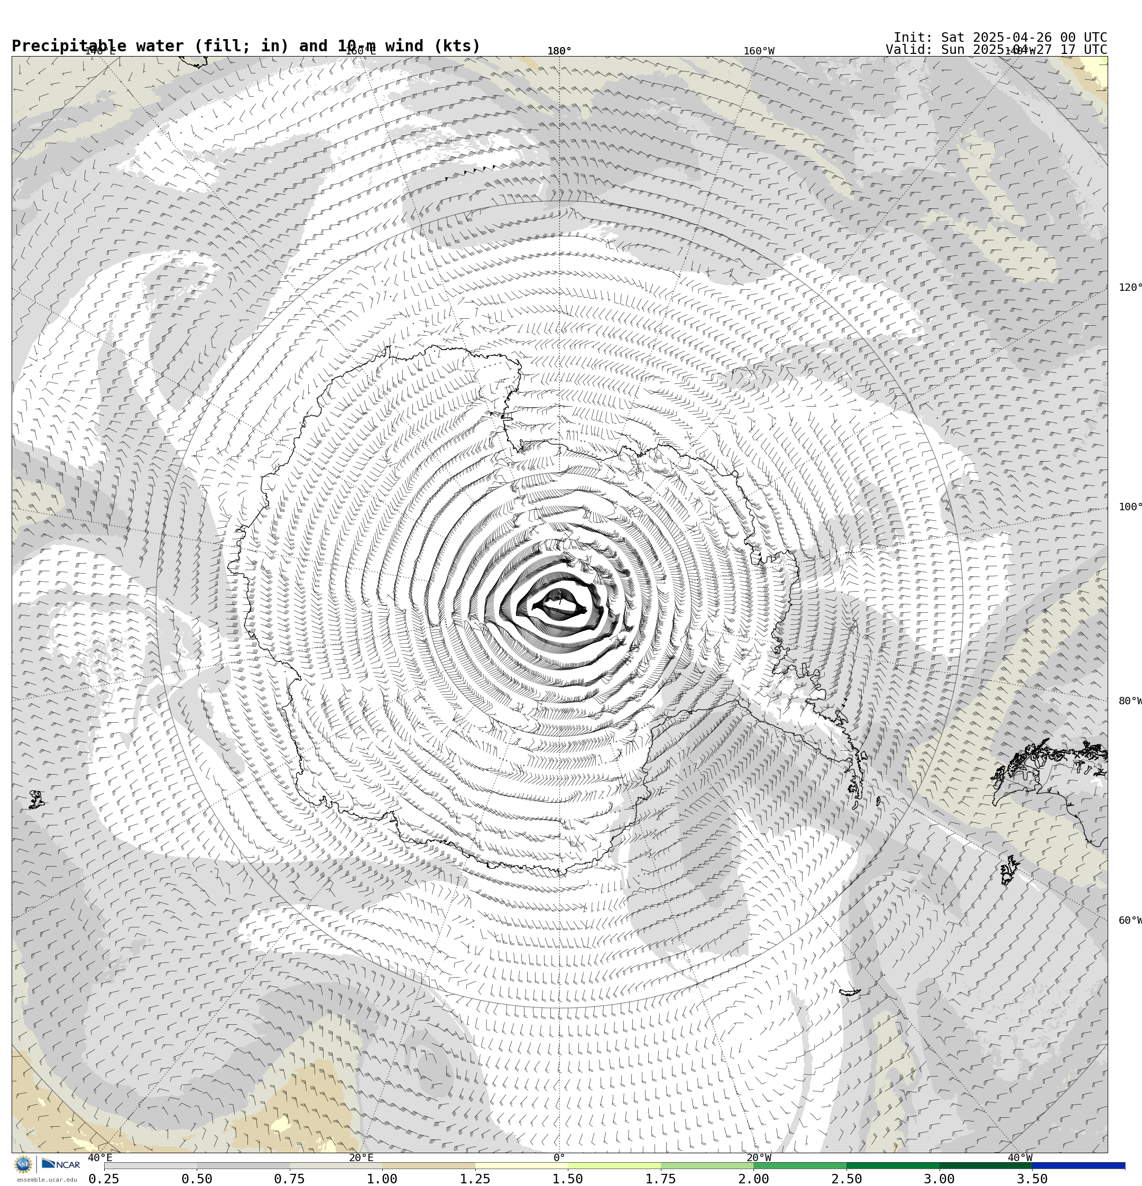Click the 40°W longitude label at bottom
This screenshot has width=1142, height=1186.
click(x=1020, y=1157)
